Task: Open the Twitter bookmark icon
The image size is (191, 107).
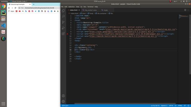Action: pyautogui.click(x=36, y=11)
